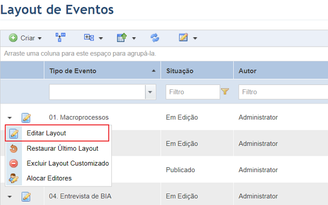Open dropdown arrow beside the add-columns grid icon
328x205 pixels.
tap(101, 38)
